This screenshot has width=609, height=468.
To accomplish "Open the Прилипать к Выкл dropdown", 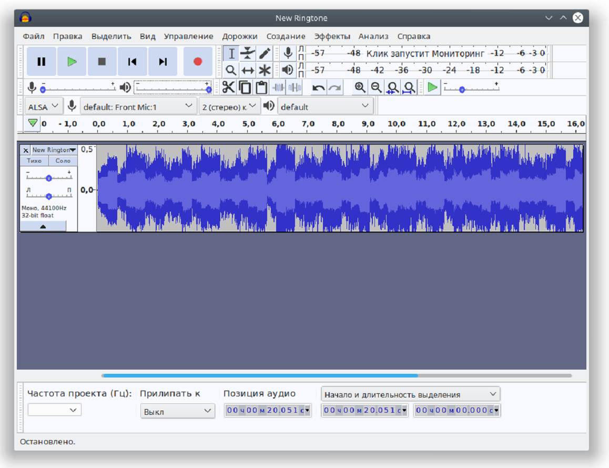I will coord(177,411).
